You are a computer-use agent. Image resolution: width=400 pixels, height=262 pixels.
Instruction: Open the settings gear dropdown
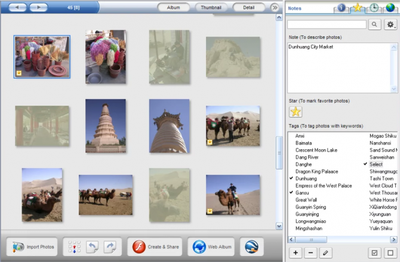[x=392, y=24]
